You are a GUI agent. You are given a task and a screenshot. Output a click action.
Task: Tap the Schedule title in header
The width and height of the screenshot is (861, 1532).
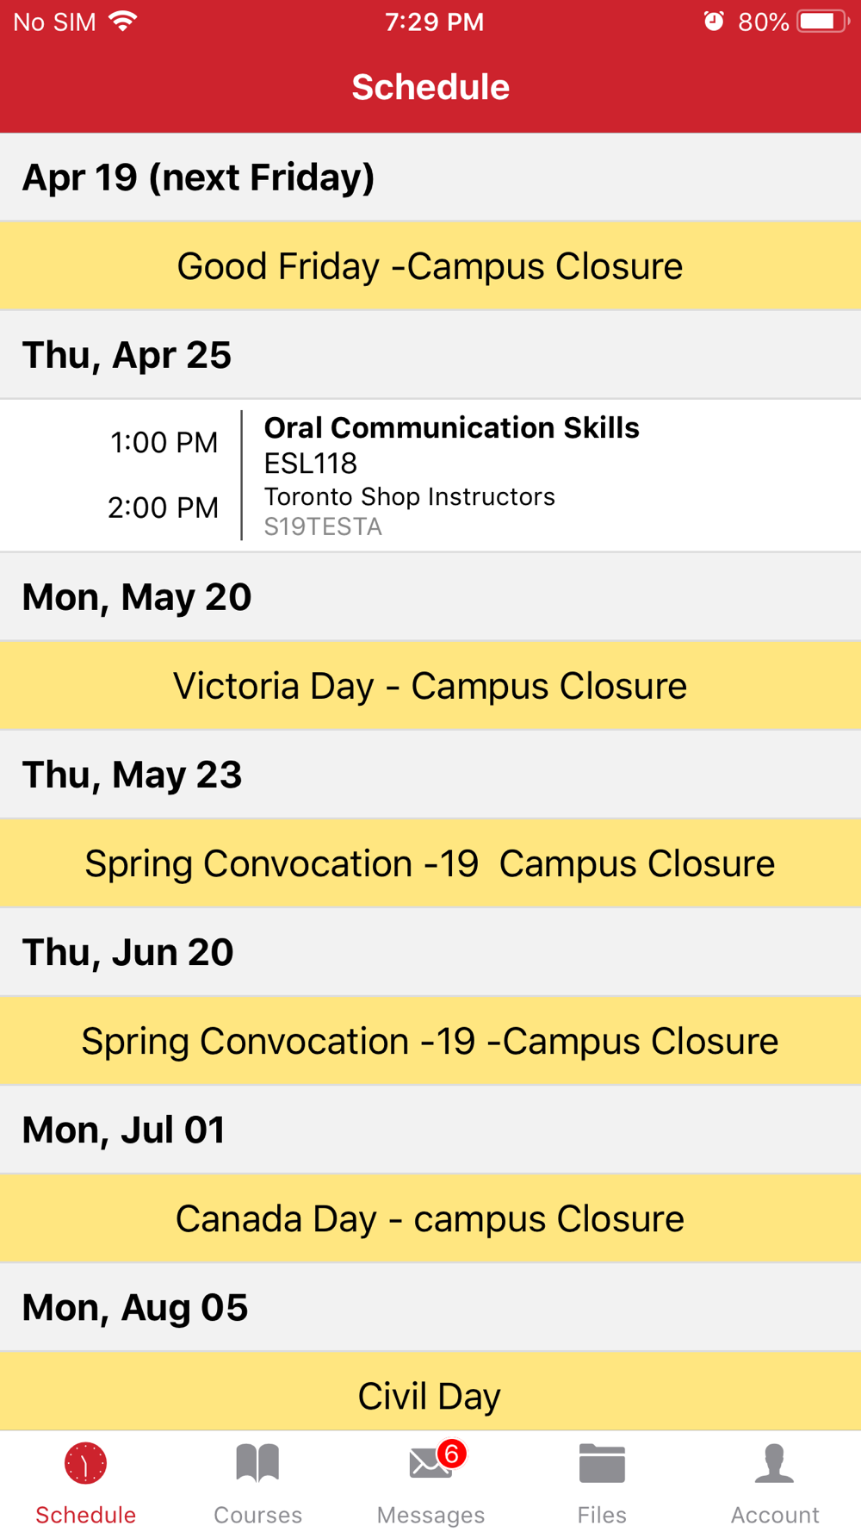coord(430,87)
